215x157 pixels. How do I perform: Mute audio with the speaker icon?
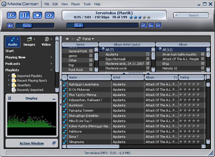(x=10, y=25)
